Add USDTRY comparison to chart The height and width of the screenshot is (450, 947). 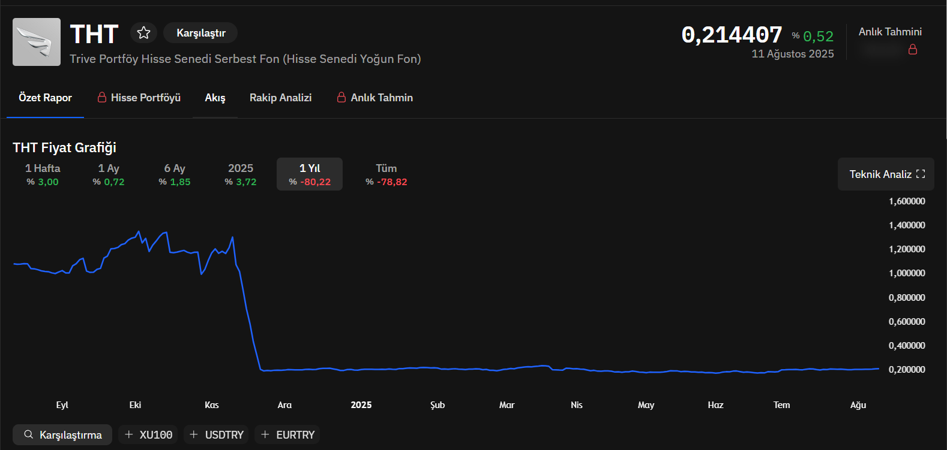click(x=217, y=435)
